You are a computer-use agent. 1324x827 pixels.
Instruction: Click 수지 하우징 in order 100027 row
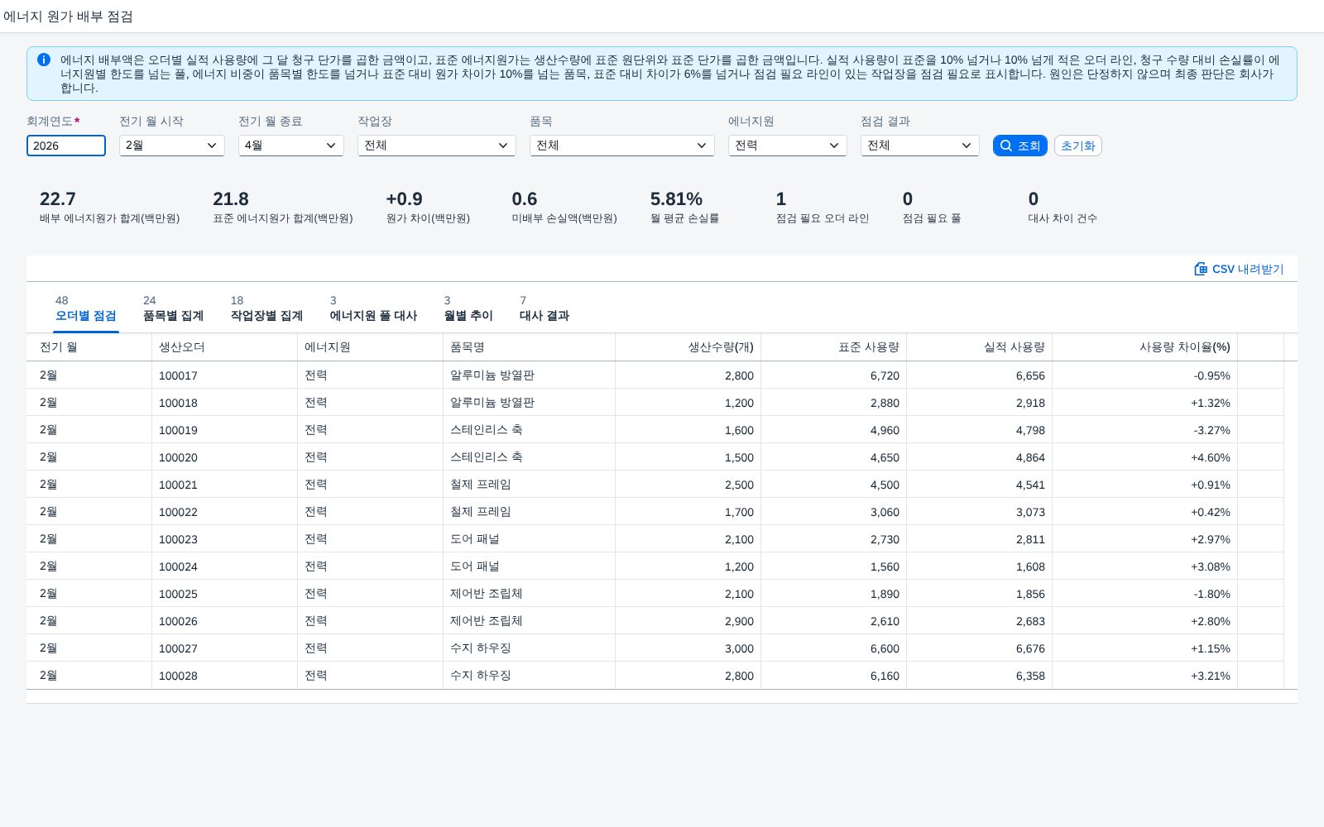pyautogui.click(x=481, y=648)
